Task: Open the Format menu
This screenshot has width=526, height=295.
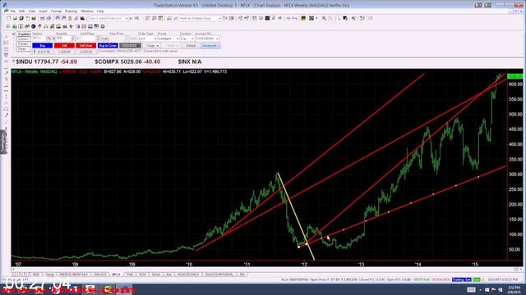Action: (56, 11)
